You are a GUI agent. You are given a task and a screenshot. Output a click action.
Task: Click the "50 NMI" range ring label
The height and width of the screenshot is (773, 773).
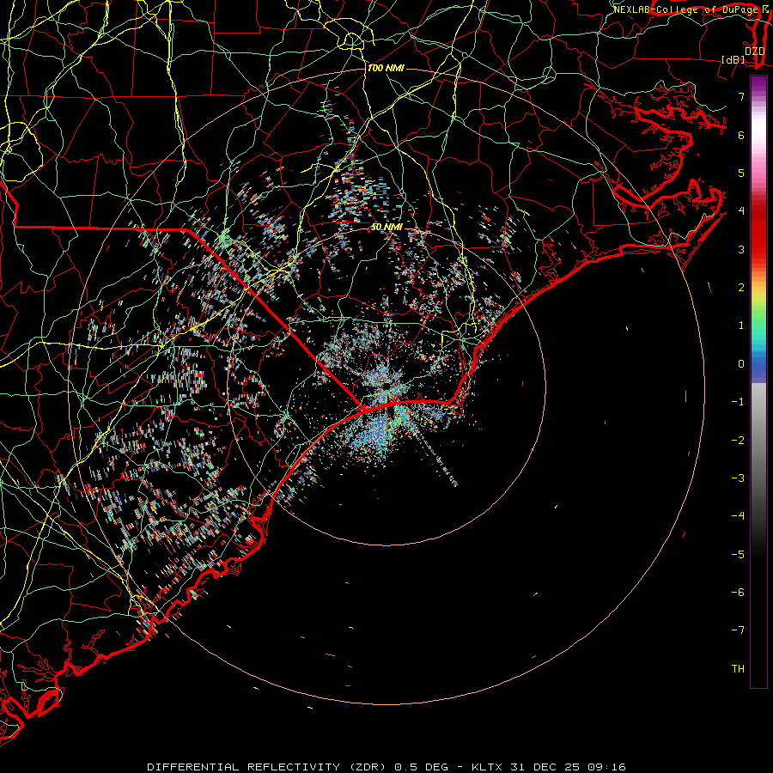(x=386, y=227)
